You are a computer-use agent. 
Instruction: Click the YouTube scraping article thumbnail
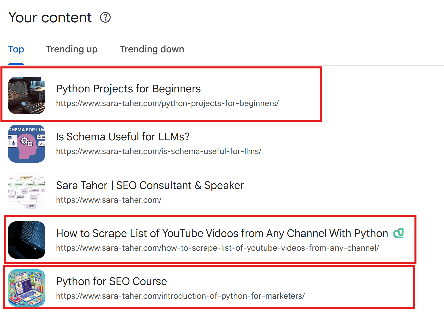coord(27,240)
